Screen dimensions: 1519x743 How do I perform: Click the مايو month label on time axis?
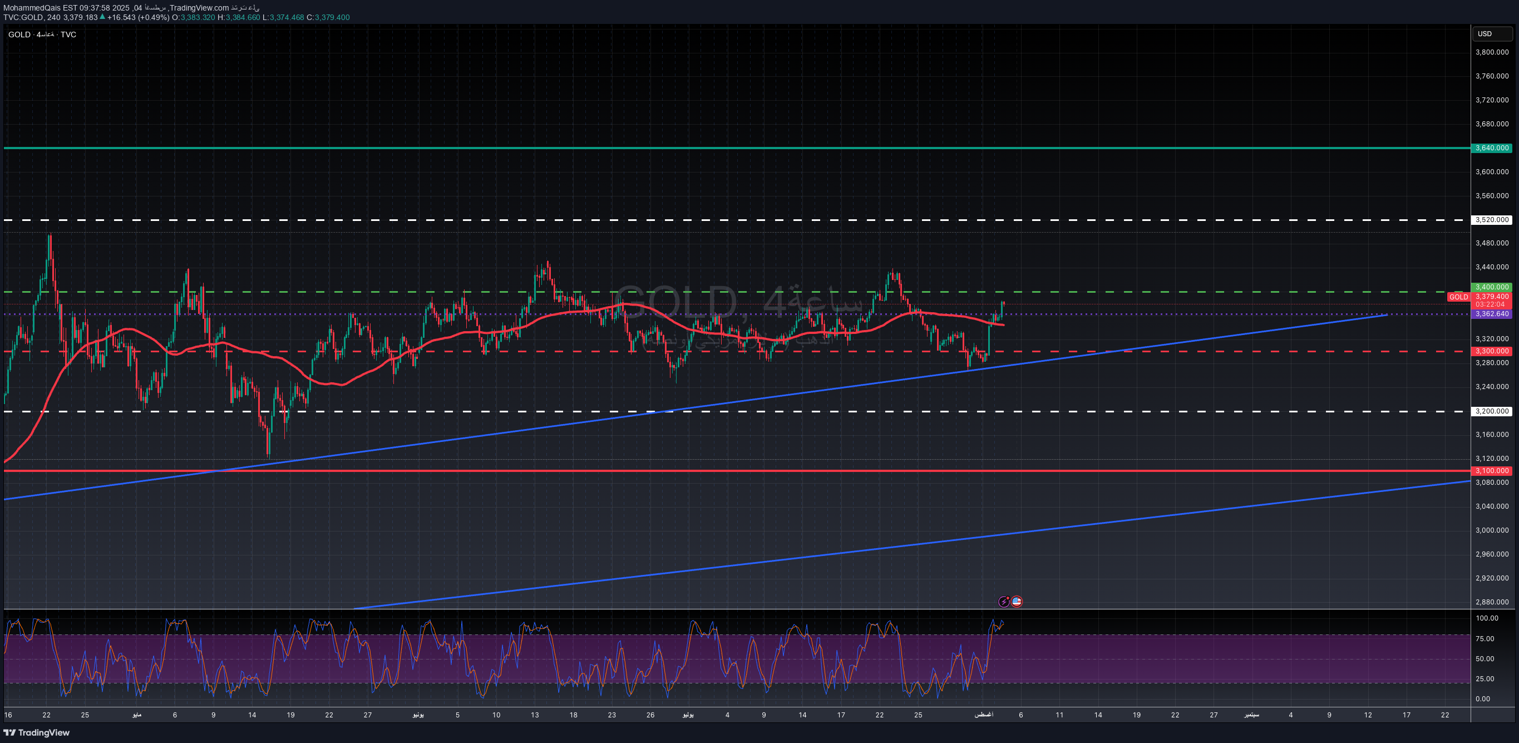(137, 715)
